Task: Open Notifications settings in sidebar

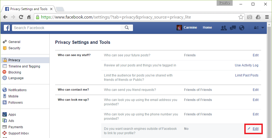Action: click(x=17, y=90)
